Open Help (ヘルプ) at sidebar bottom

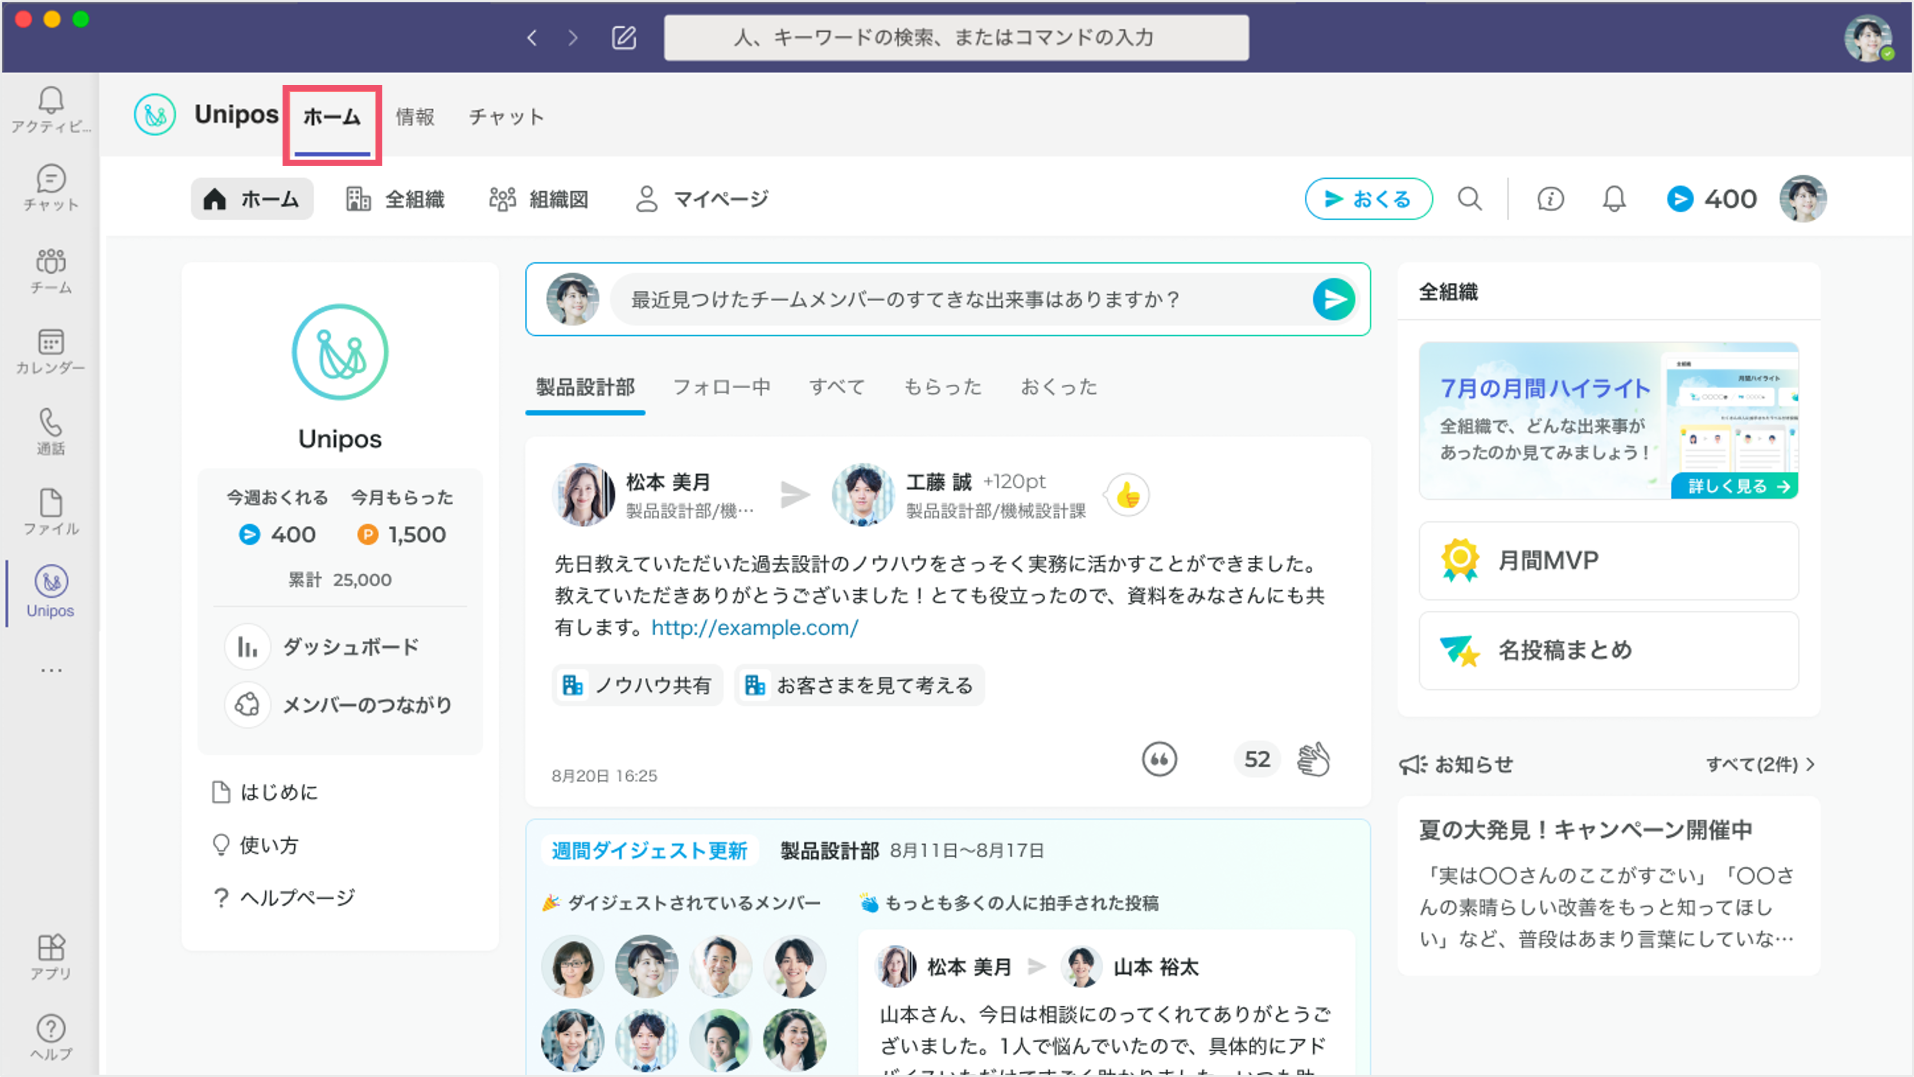(x=50, y=1038)
